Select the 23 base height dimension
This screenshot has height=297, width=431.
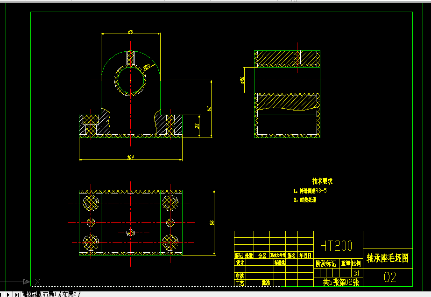pyautogui.click(x=197, y=126)
